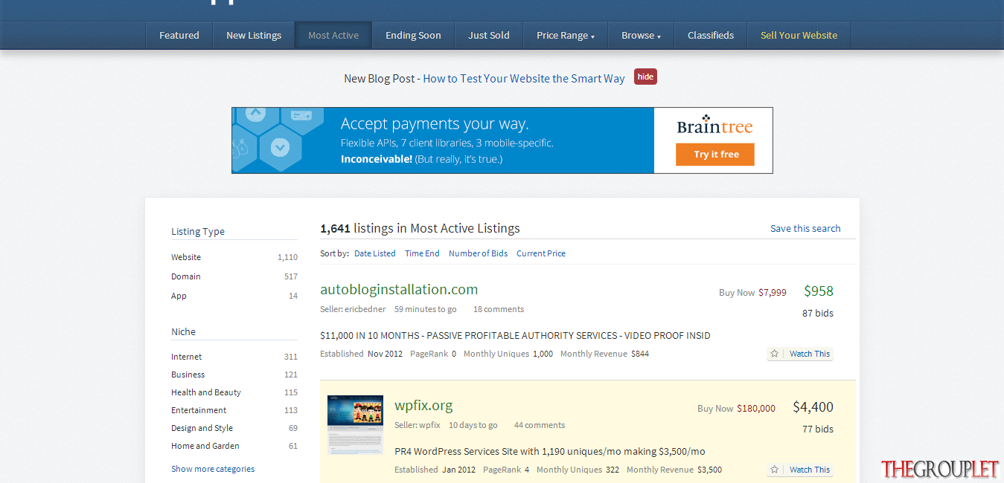Open the wpfix.org listing title
This screenshot has height=483, width=1004.
[423, 405]
